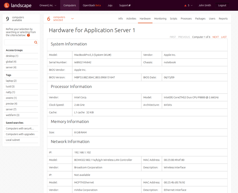Viewport: 238px width, 193px height.
Task: Click the search criteria input field
Action: [19, 42]
